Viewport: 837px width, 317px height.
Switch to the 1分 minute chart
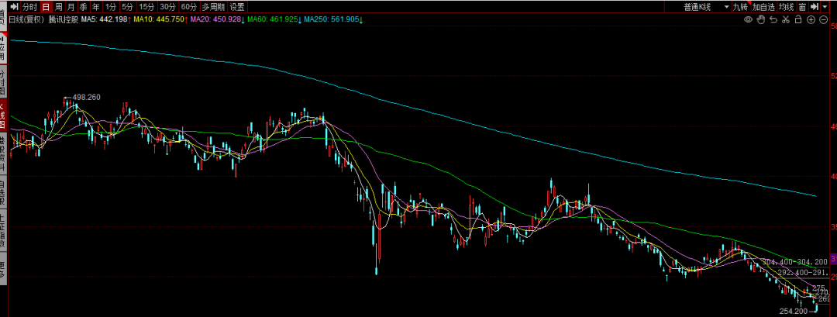(x=110, y=7)
